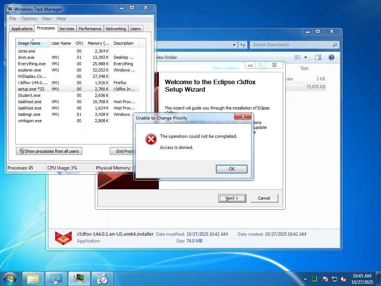Open the view options dropdown arrow in Explorer
The height and width of the screenshot is (286, 381).
point(306,57)
